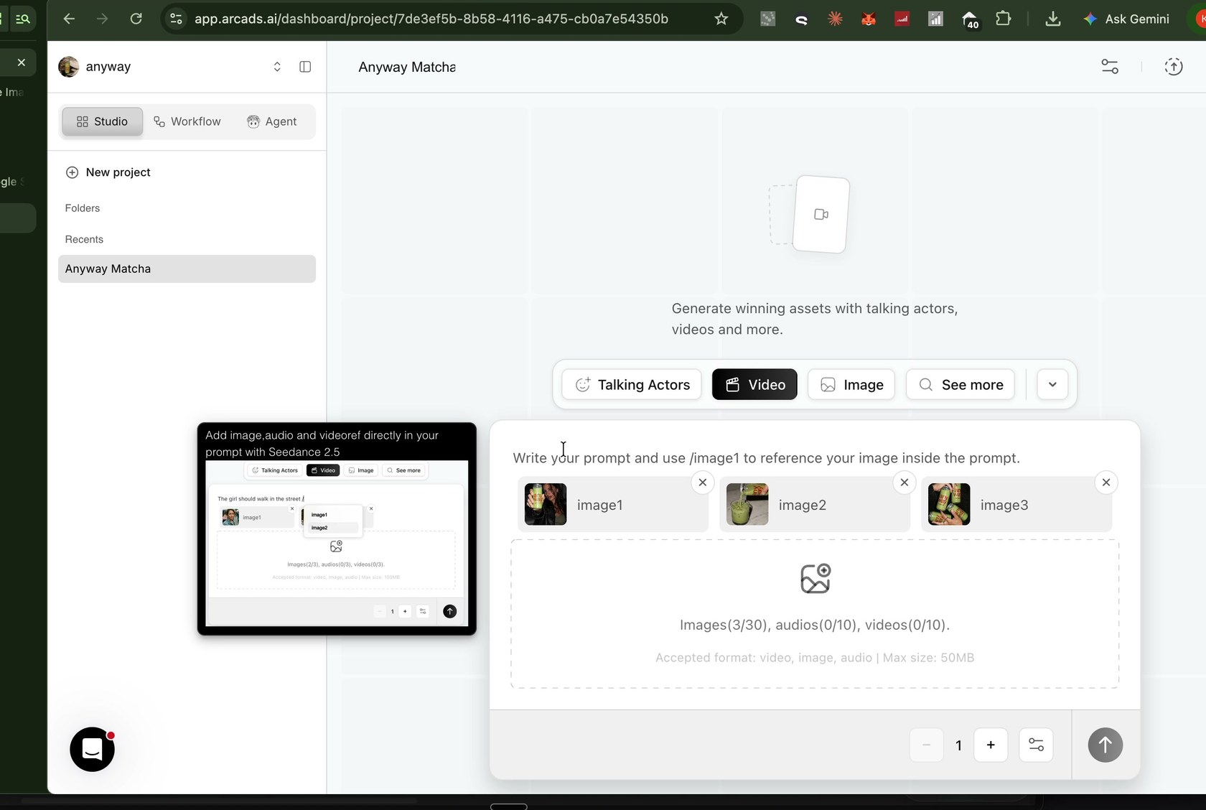Click the anyway workspace avatar
1206x810 pixels.
click(69, 67)
